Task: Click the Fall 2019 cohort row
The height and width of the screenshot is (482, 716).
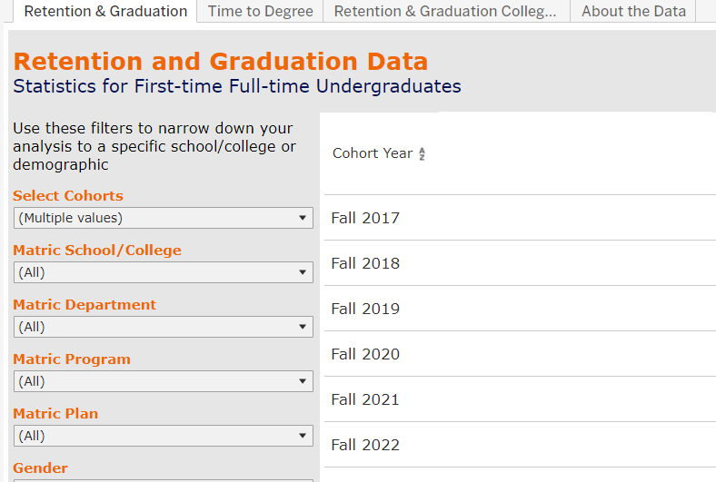Action: tap(365, 309)
